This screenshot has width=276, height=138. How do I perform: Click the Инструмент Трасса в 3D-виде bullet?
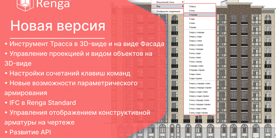point(85,44)
